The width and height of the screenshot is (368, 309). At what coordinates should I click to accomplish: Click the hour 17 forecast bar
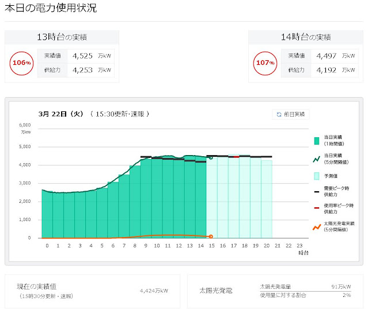point(234,196)
